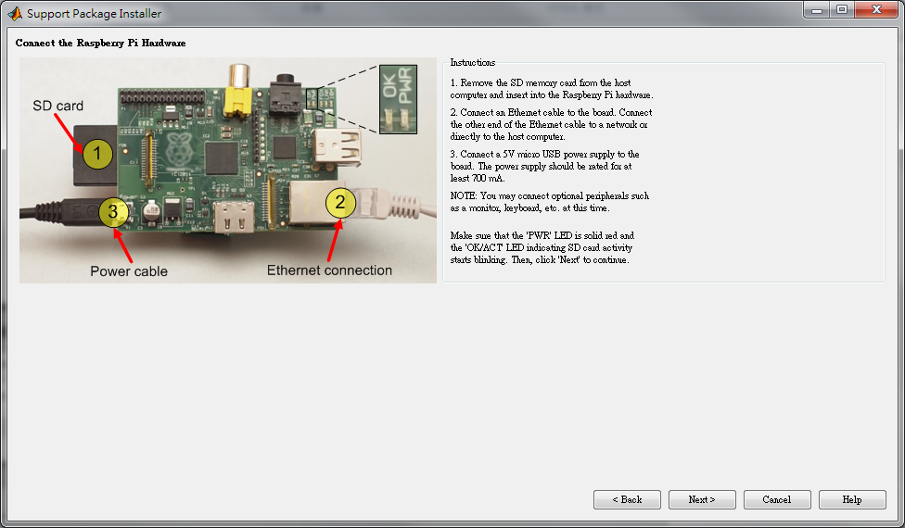This screenshot has height=528, width=905.
Task: Click the NOTE about optional peripherals
Action: (550, 202)
